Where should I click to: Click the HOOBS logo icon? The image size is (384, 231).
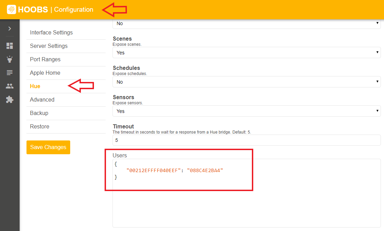click(11, 10)
